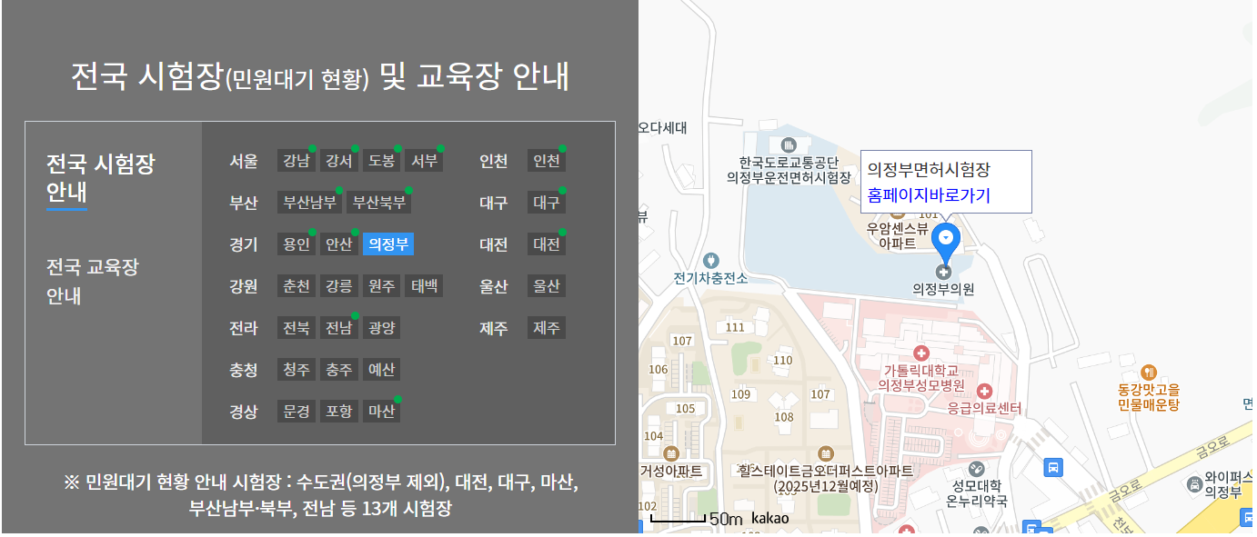The image size is (1257, 537).
Task: Choose the 제주 test center
Action: click(x=547, y=328)
